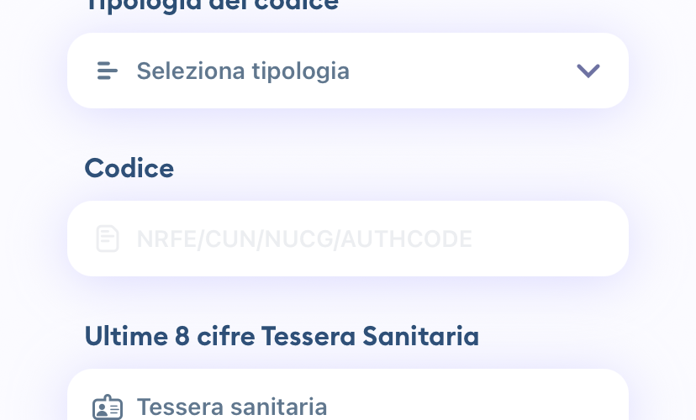Click the Tipologia del codice heading
The width and height of the screenshot is (696, 420).
click(x=212, y=5)
